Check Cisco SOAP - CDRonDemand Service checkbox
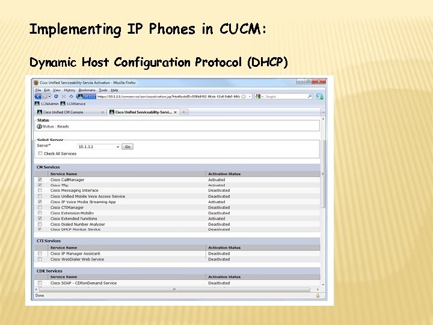This screenshot has height=325, width=433. coord(40,283)
